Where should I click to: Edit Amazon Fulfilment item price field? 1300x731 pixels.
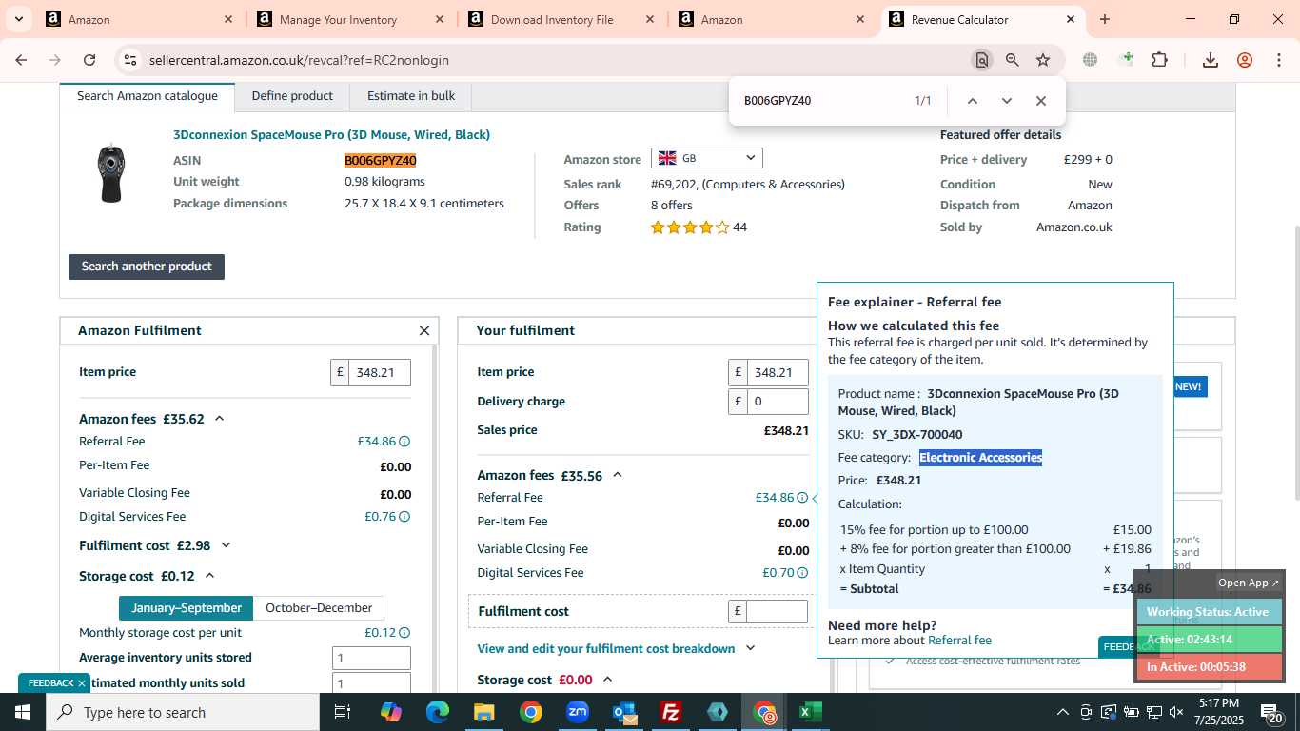pos(380,373)
